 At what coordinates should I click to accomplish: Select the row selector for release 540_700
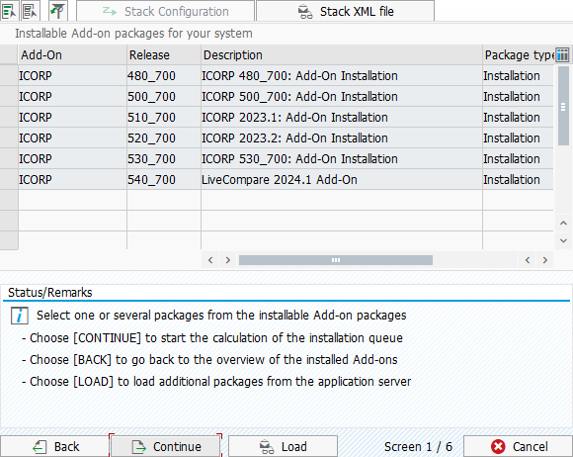(x=9, y=180)
